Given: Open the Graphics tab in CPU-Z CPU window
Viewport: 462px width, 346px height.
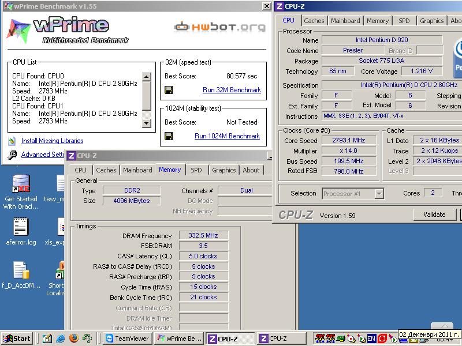Looking at the screenshot, I should [431, 21].
